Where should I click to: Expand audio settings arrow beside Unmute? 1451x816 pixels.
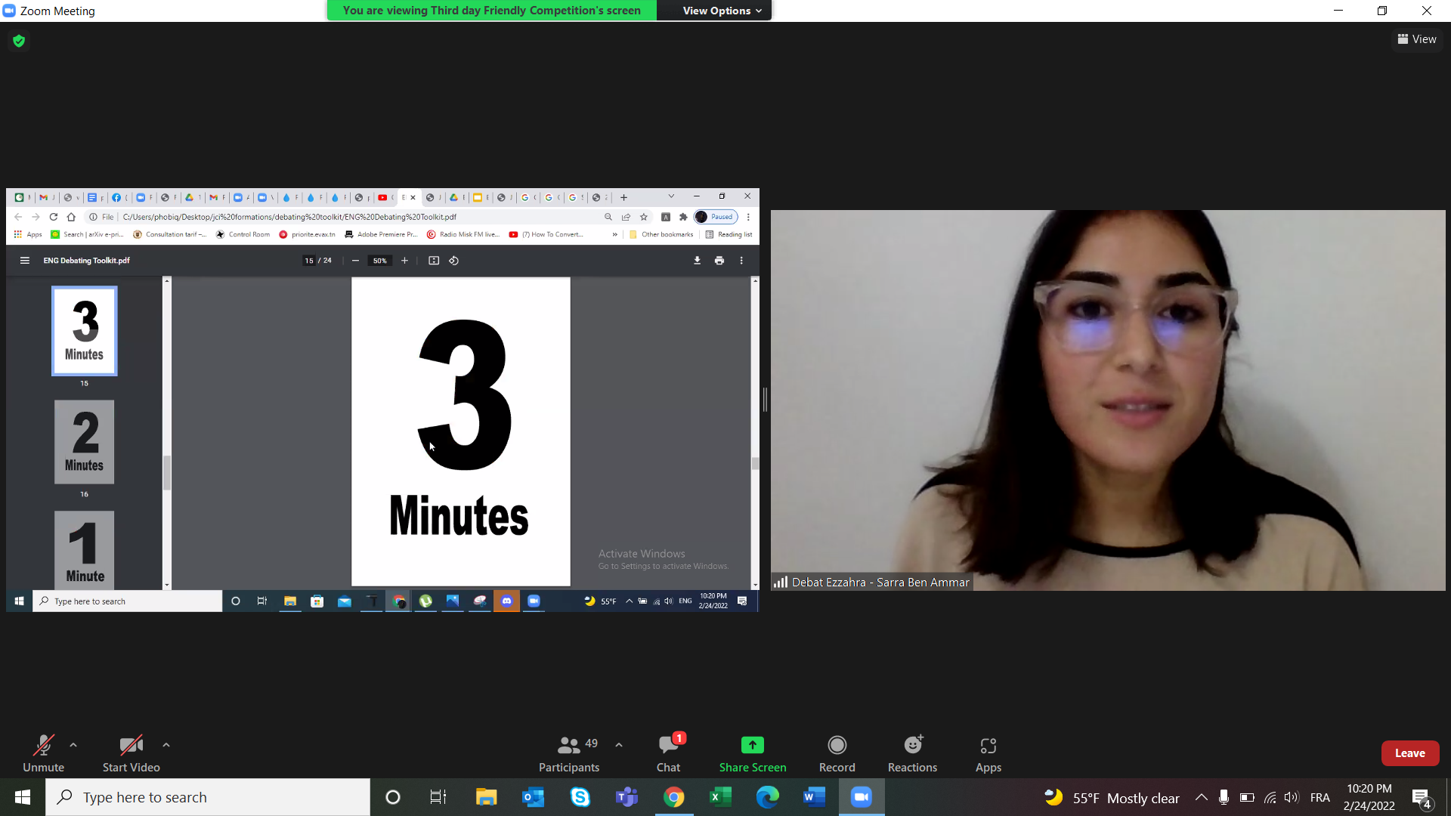73,745
